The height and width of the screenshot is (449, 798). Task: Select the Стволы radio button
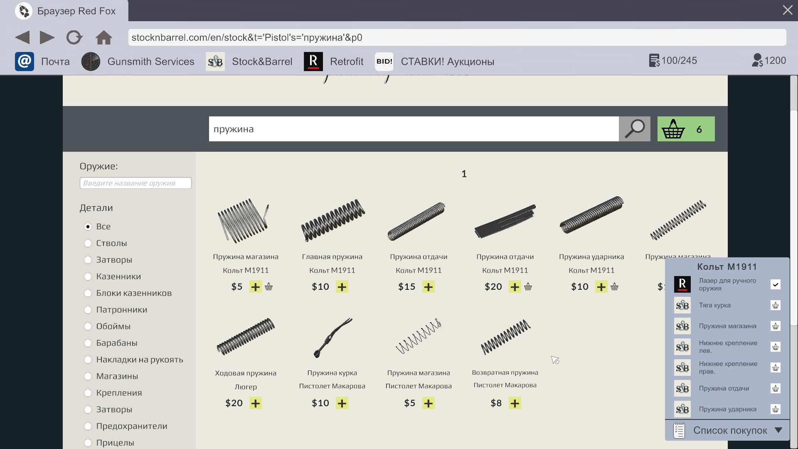(x=88, y=243)
